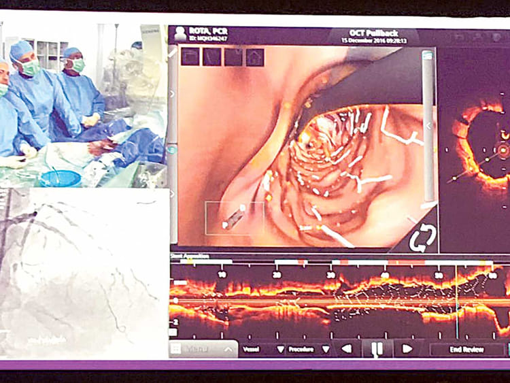Select the first view-mode thumbnail icon

click(x=190, y=56)
